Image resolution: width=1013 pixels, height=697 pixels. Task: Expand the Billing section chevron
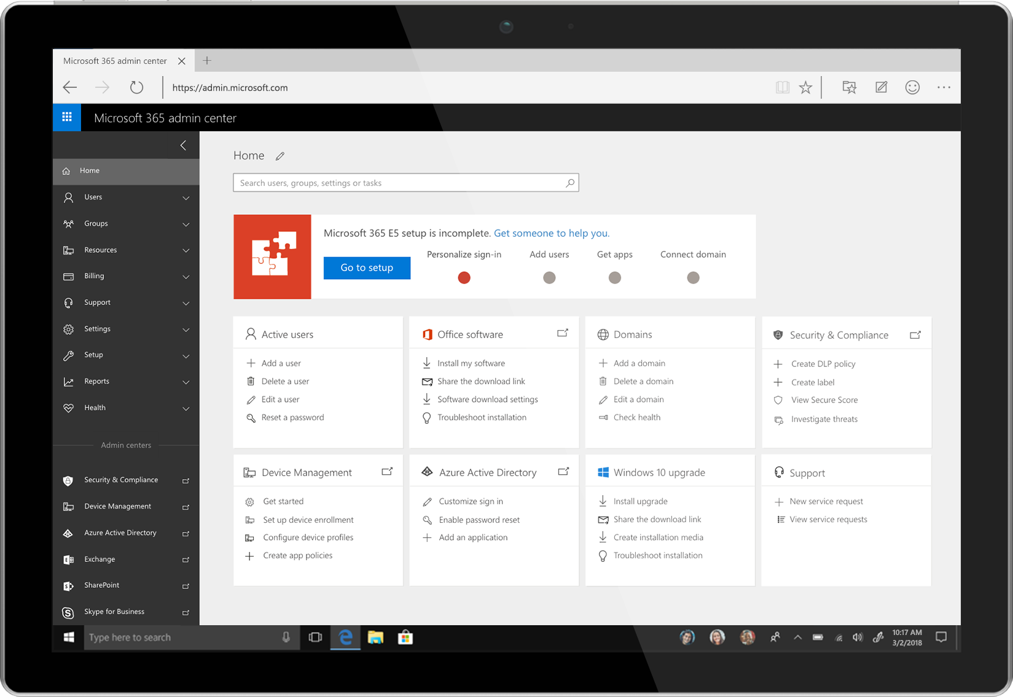pos(186,277)
